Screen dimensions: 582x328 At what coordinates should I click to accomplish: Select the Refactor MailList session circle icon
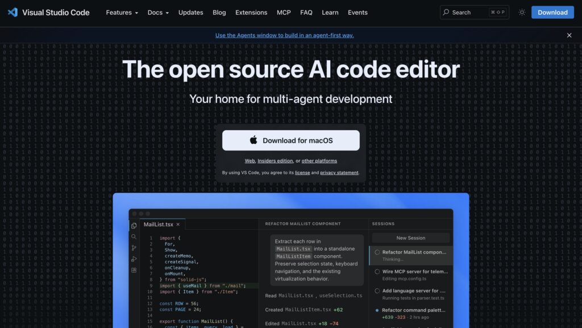tap(377, 252)
